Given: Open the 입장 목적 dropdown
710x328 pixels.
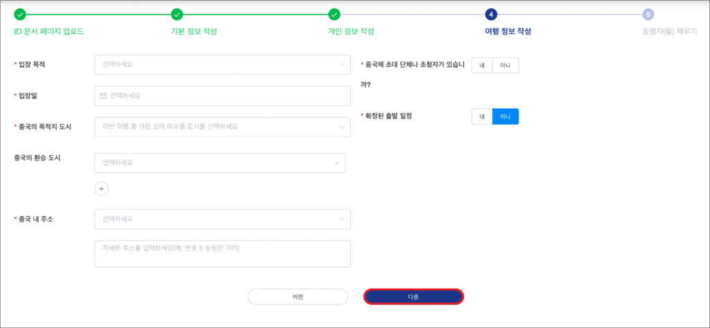Looking at the screenshot, I should [222, 64].
